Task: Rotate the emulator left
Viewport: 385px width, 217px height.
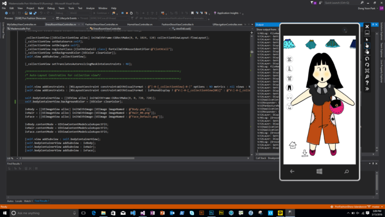Action: [367, 59]
